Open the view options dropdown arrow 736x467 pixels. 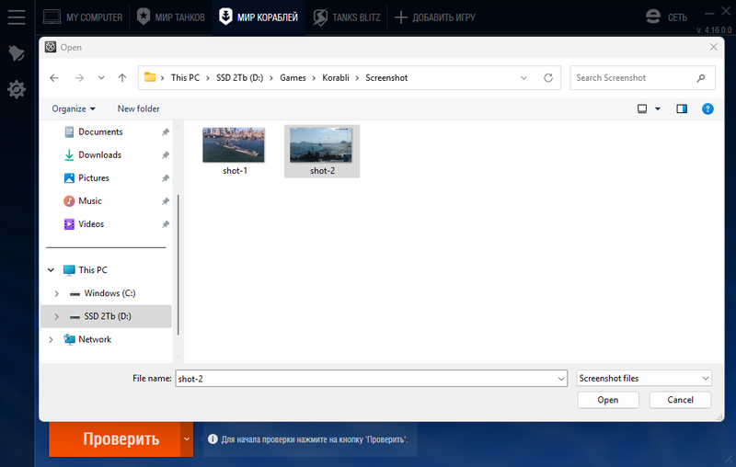coord(658,108)
